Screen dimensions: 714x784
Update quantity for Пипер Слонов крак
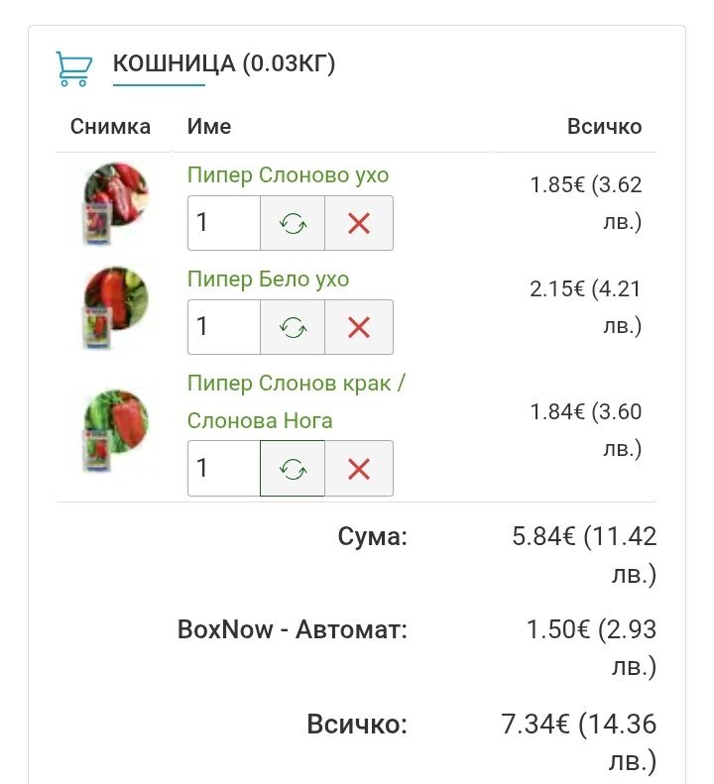[293, 468]
